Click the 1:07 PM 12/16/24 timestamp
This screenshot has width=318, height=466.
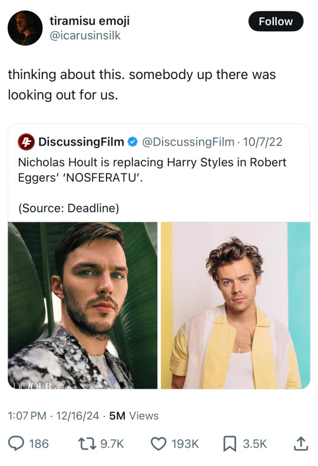click(x=54, y=415)
